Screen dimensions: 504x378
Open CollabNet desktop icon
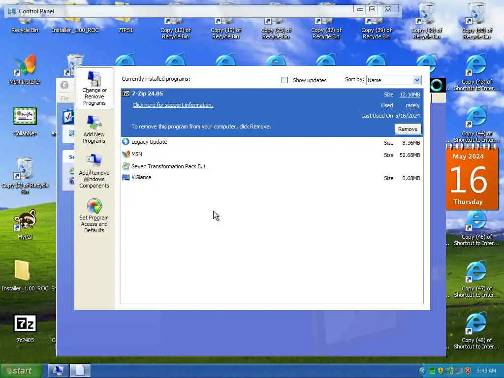click(x=25, y=122)
